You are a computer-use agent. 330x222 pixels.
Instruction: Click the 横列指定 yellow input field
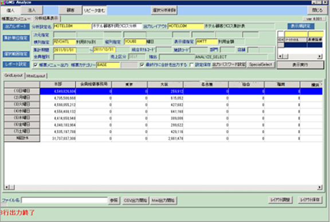(64, 42)
